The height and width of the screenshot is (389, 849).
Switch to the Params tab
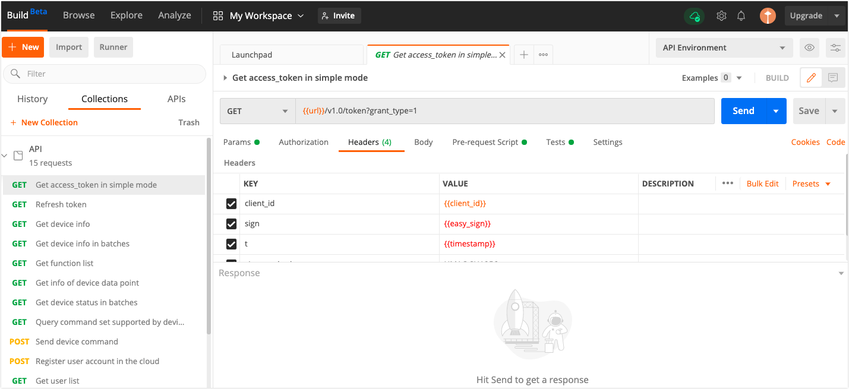(241, 142)
